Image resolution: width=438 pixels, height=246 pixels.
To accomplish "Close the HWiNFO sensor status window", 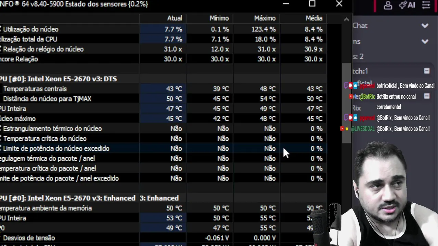I will 339,4.
